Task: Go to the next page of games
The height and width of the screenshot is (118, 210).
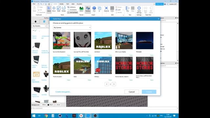Action: (114, 84)
